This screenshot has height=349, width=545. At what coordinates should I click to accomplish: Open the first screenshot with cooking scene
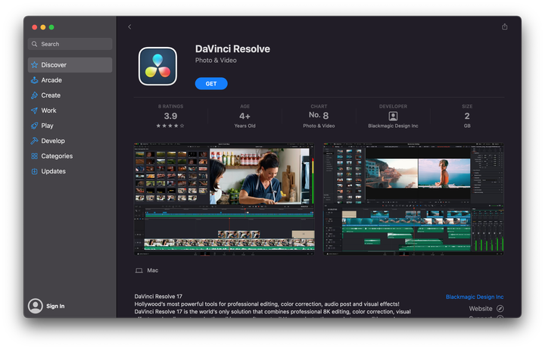(x=224, y=199)
